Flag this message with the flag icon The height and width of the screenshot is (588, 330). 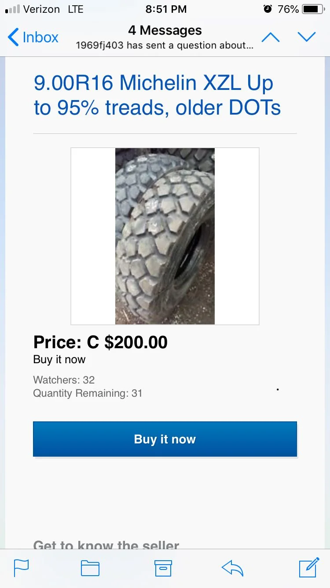21,568
